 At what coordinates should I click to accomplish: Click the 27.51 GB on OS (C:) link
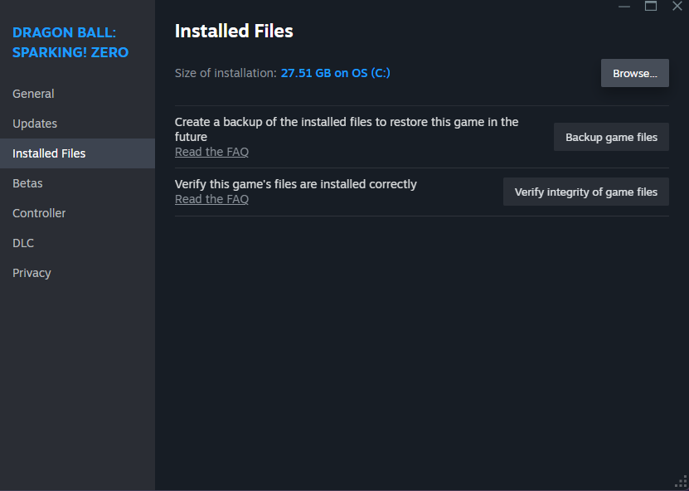pyautogui.click(x=335, y=73)
